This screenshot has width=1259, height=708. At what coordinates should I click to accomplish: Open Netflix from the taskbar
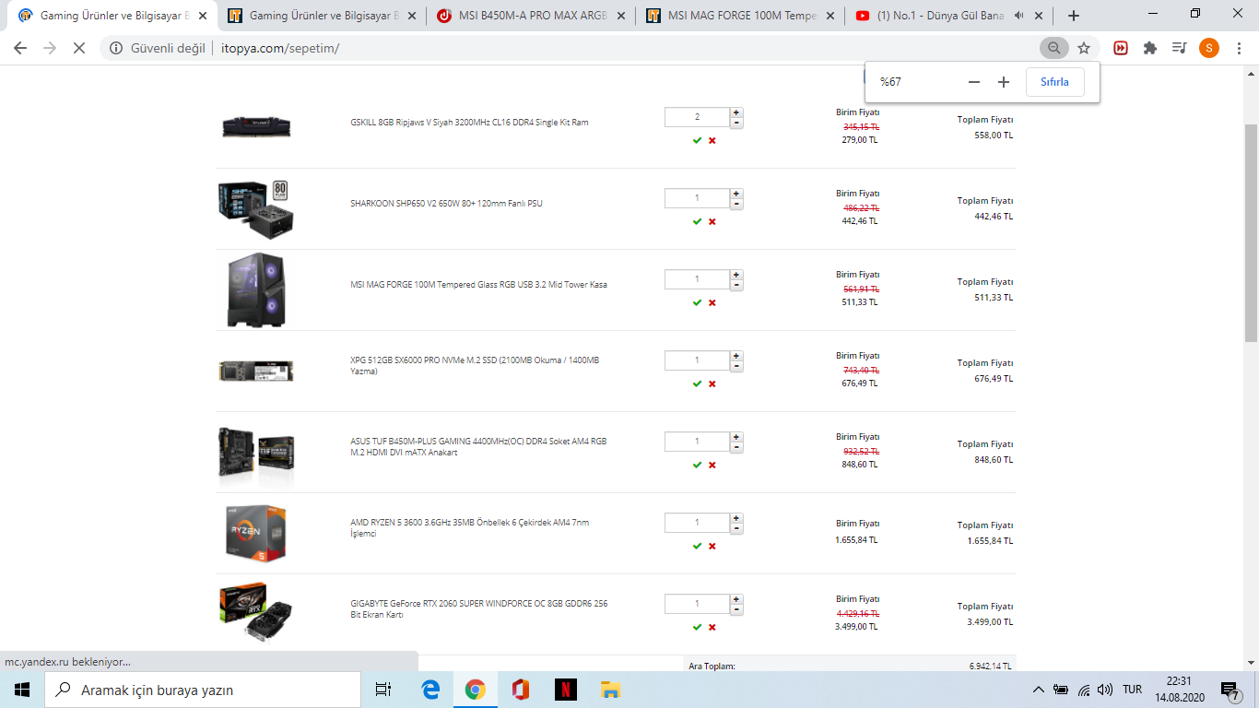(566, 690)
